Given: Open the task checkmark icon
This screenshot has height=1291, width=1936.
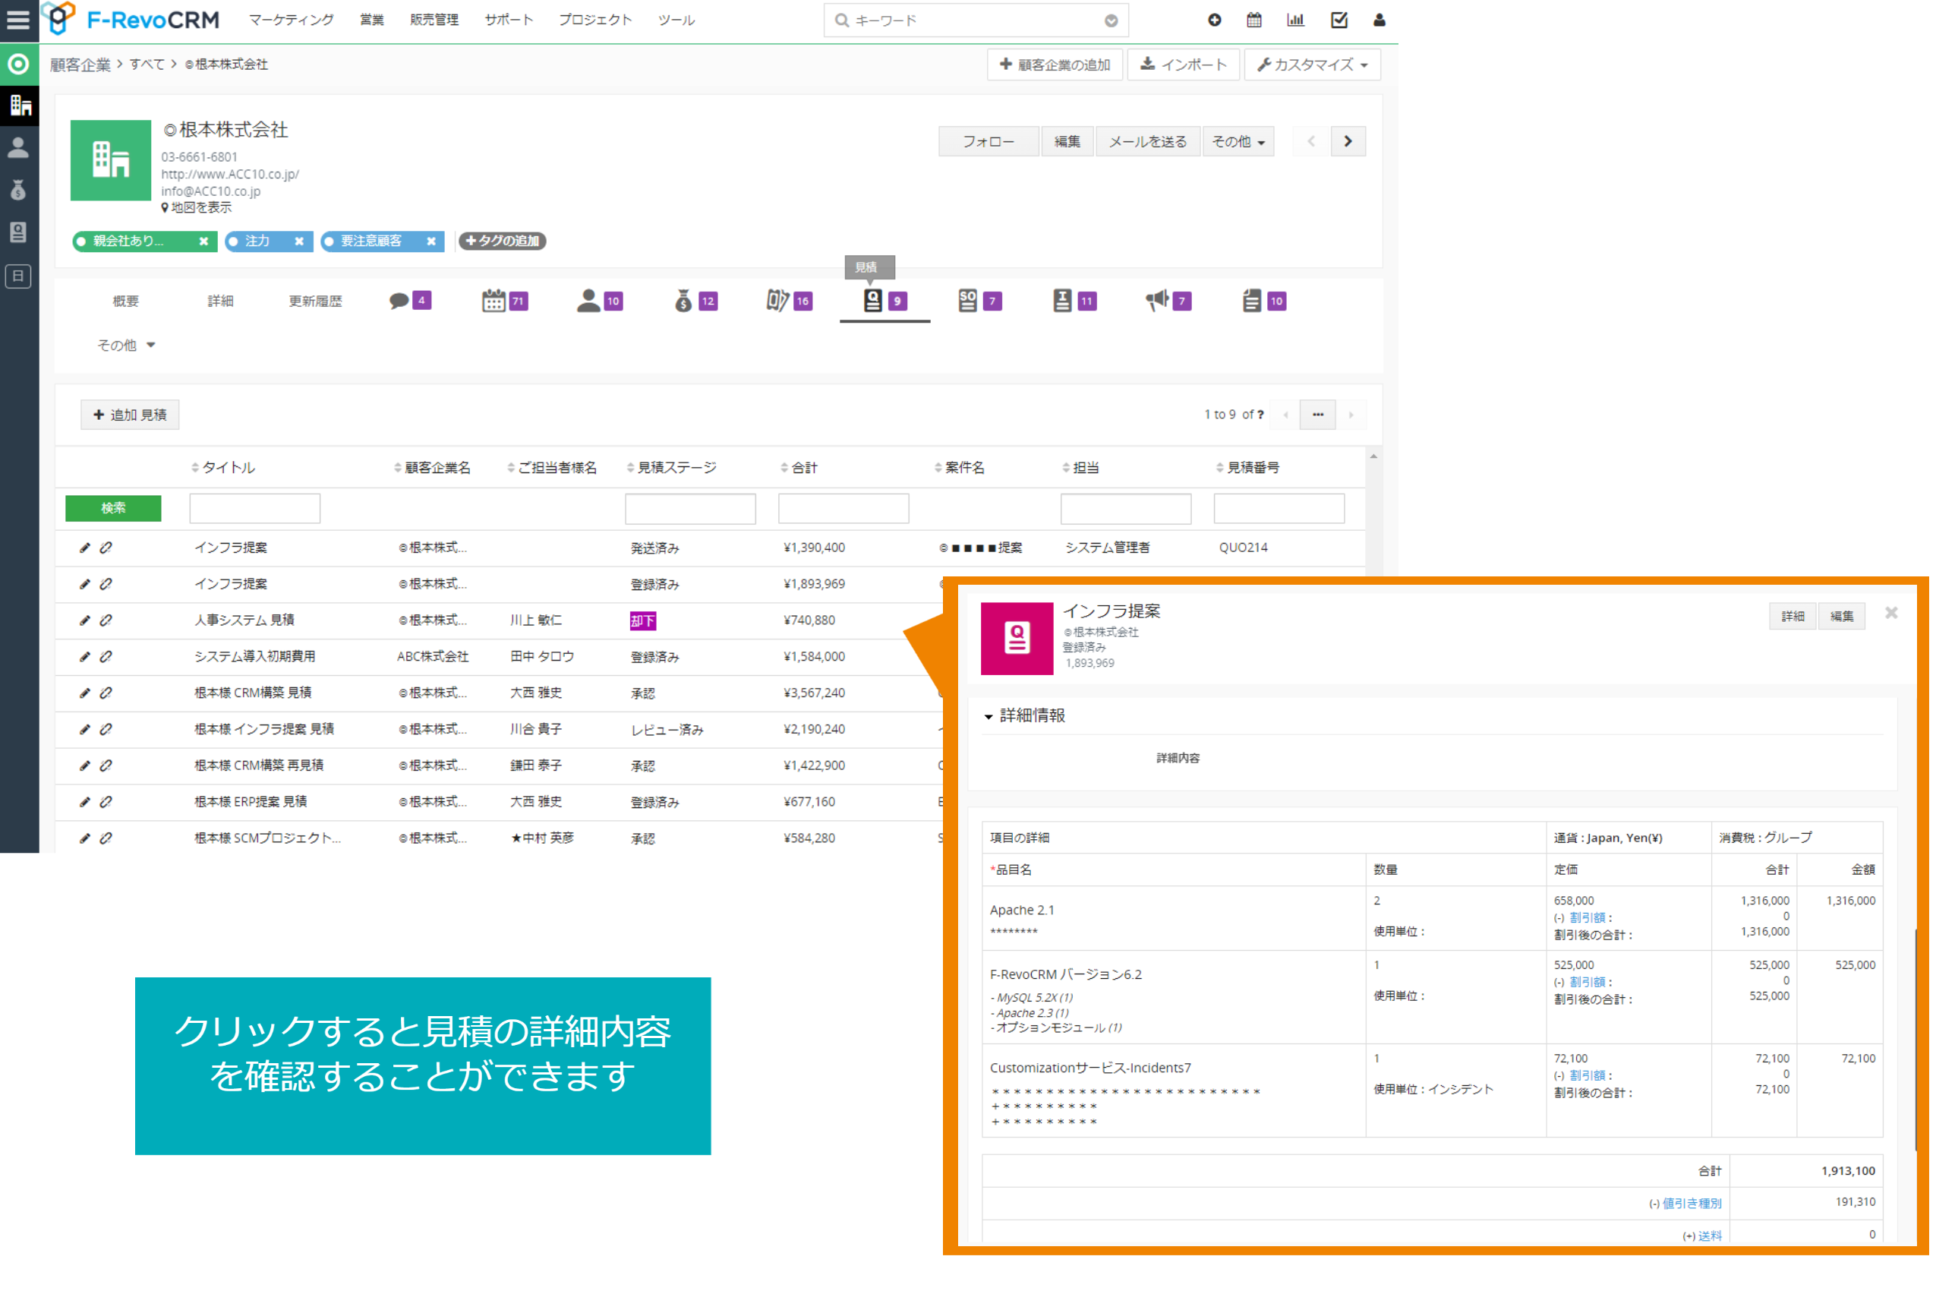Looking at the screenshot, I should pos(1339,20).
